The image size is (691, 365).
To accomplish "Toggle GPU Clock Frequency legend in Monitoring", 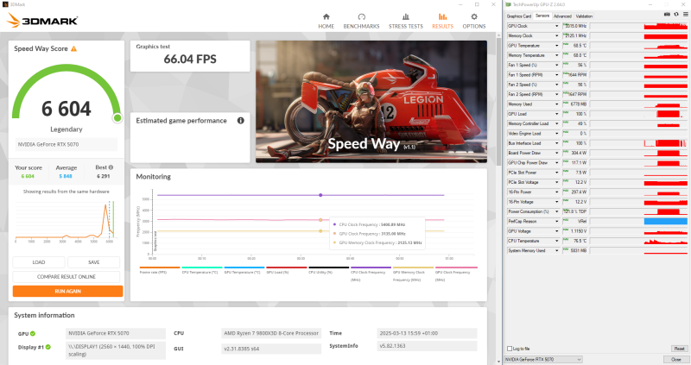I will (x=456, y=274).
